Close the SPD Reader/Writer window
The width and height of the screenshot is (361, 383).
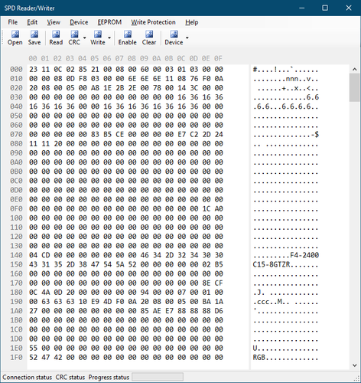(x=349, y=8)
